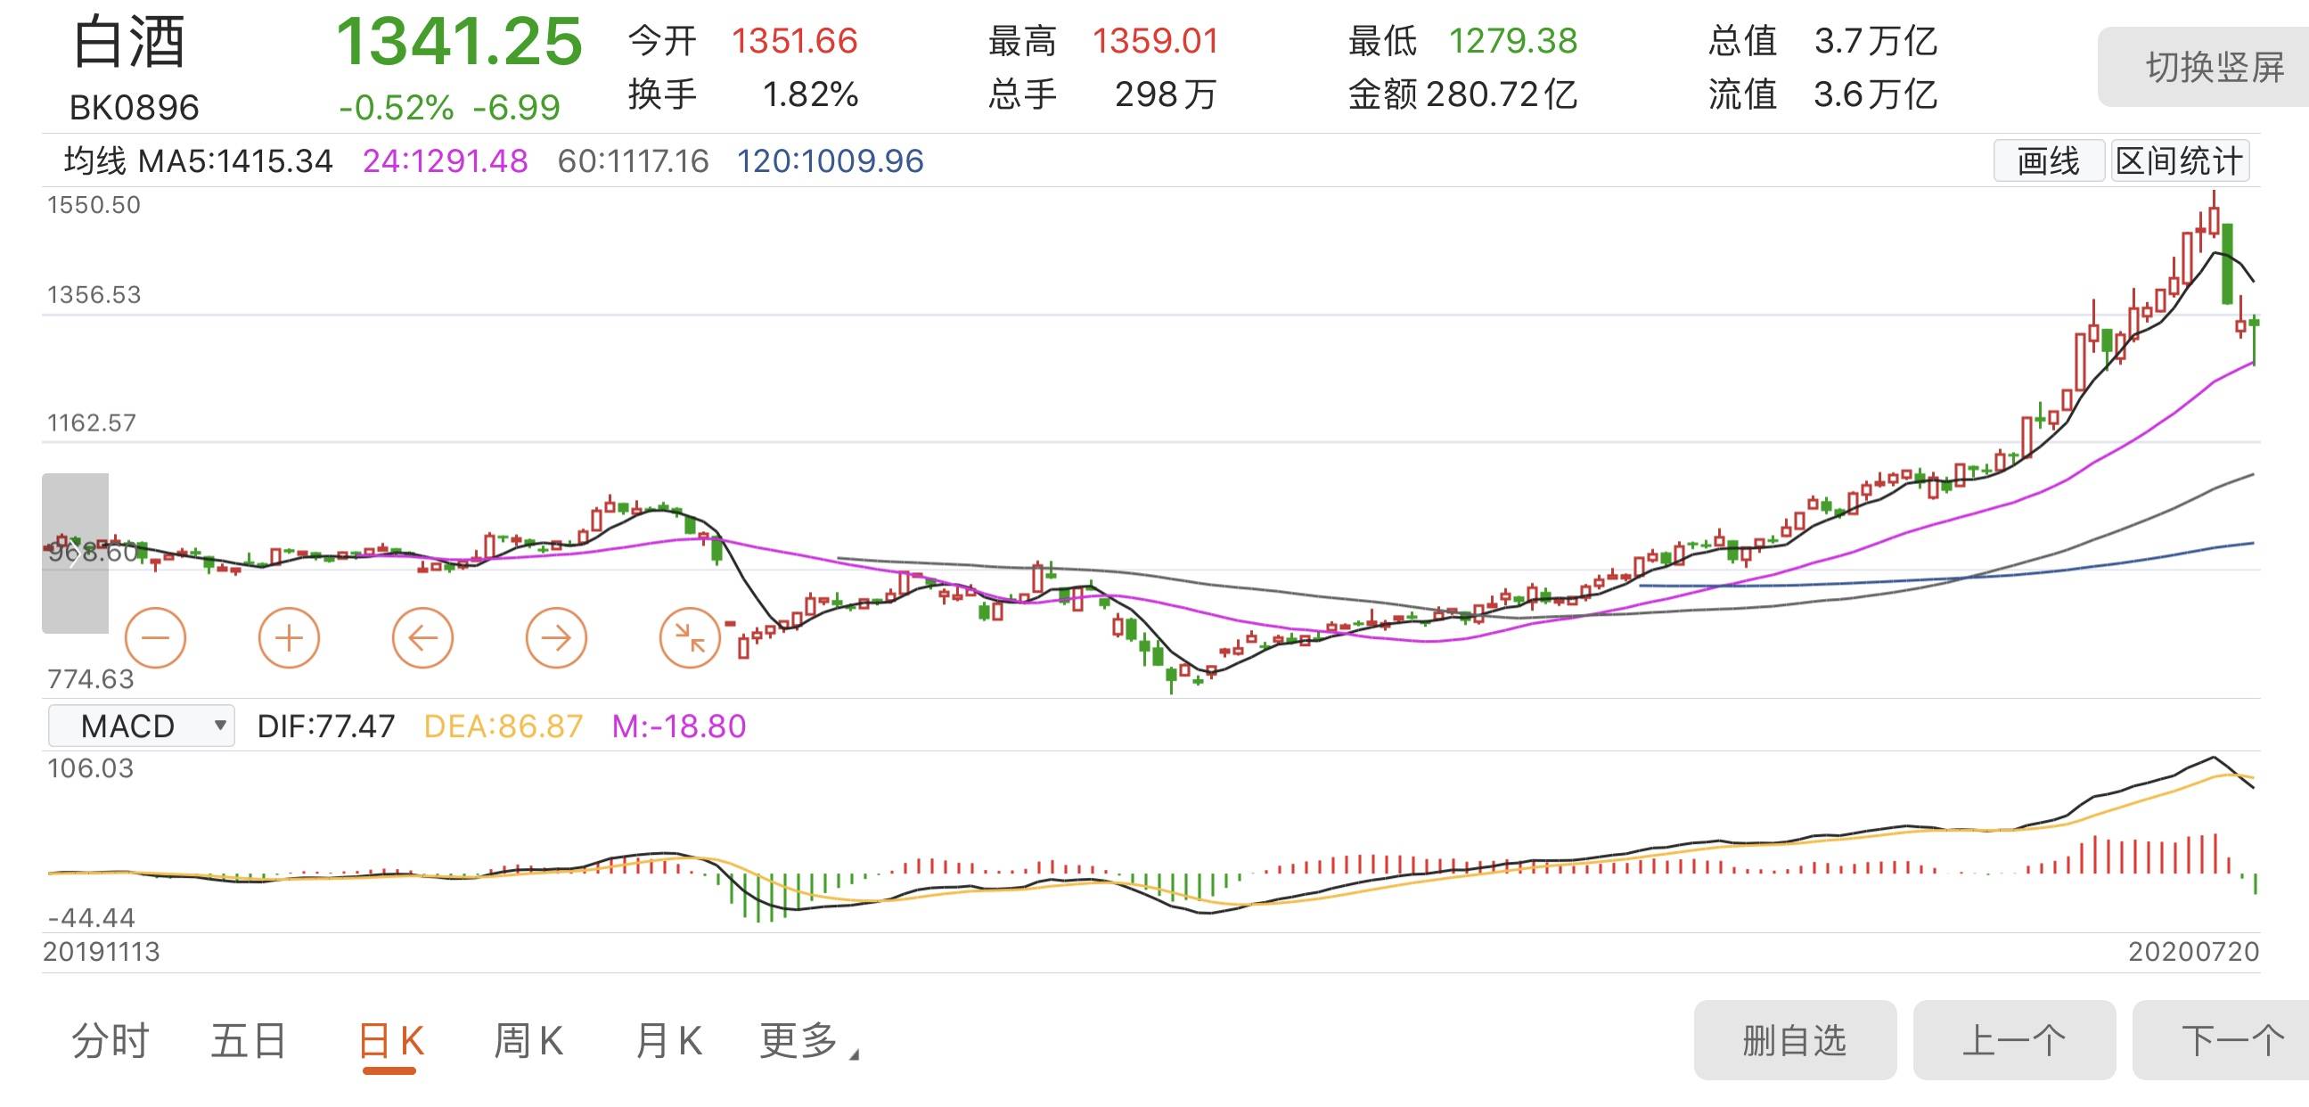Go to previous stock with 上一个

click(x=2013, y=1041)
